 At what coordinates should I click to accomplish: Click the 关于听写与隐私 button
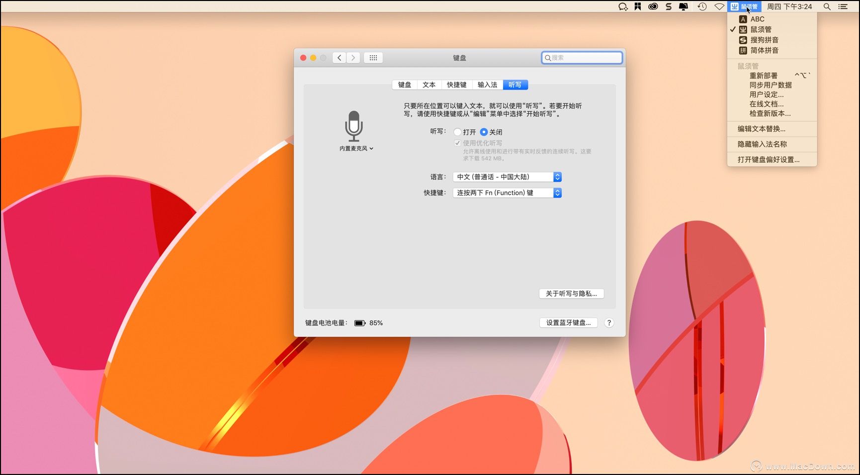tap(571, 294)
